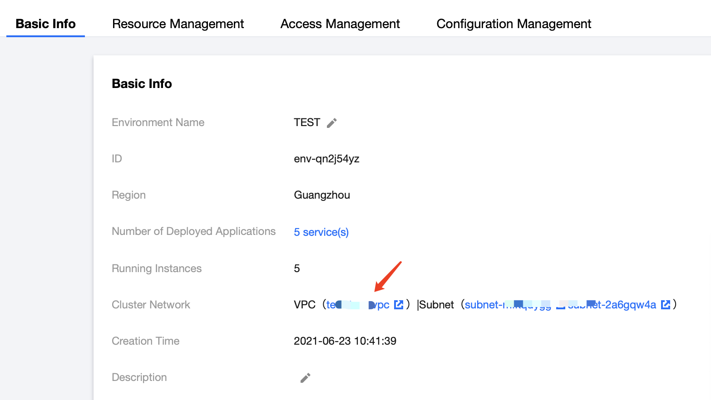The image size is (711, 400).
Task: Click the VPC name link
Action: click(x=357, y=305)
